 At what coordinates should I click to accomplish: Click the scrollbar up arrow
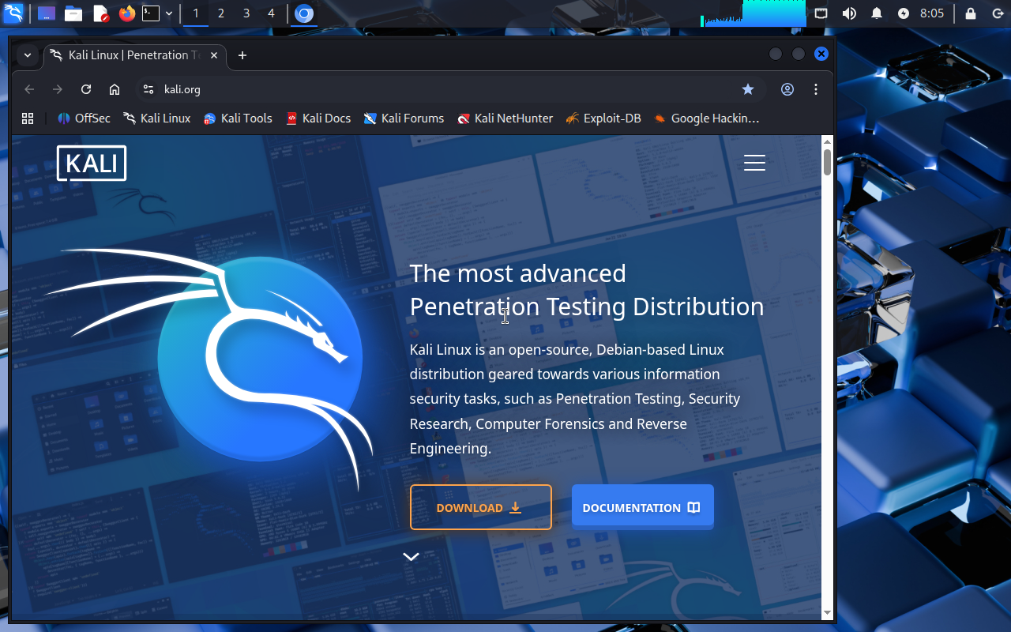(827, 141)
